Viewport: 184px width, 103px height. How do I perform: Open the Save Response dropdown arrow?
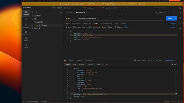click(176, 60)
